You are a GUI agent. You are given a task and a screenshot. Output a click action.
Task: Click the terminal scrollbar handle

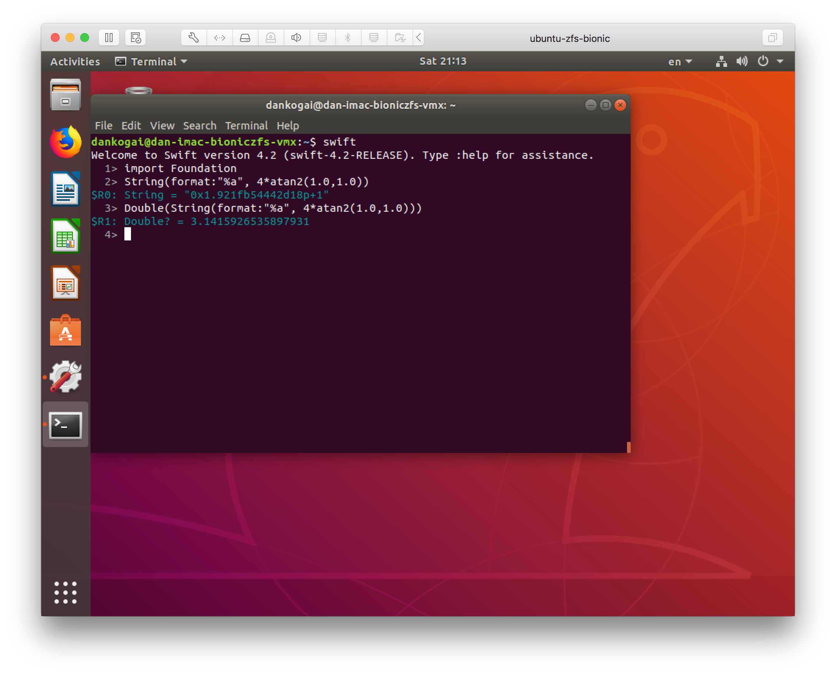point(628,447)
